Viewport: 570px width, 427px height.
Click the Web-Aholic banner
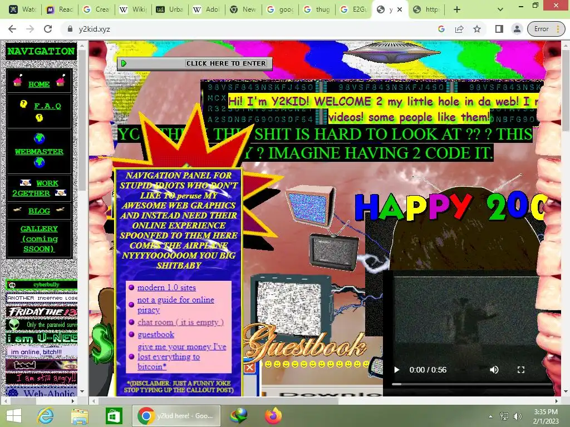[42, 393]
